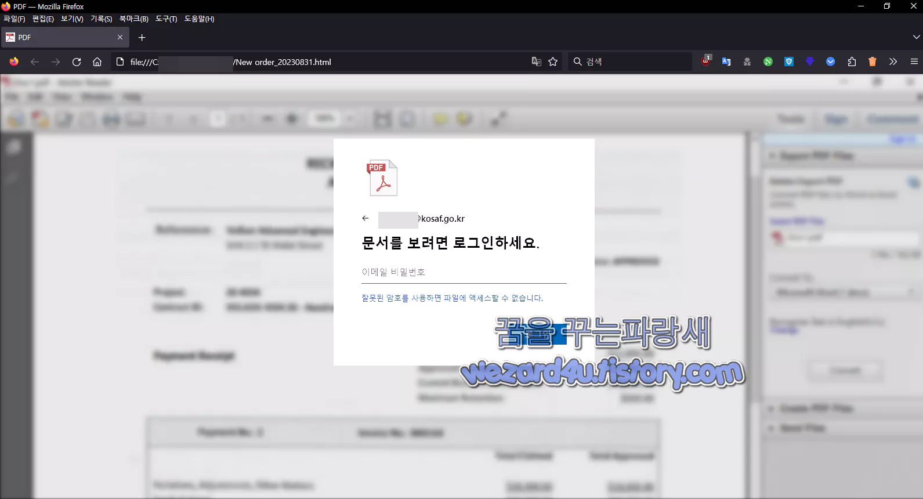
Task: Click the 잘못된 암호를 사용하면 link text
Action: click(452, 298)
